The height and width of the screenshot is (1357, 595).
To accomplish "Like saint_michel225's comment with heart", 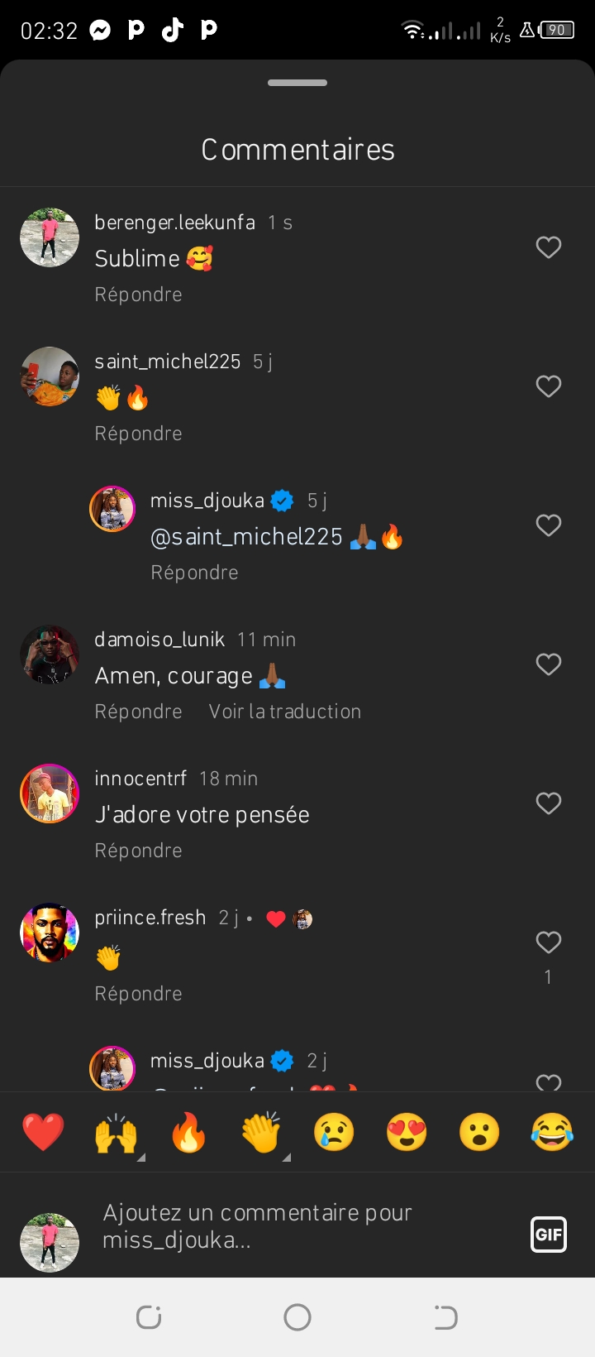I will 549,386.
